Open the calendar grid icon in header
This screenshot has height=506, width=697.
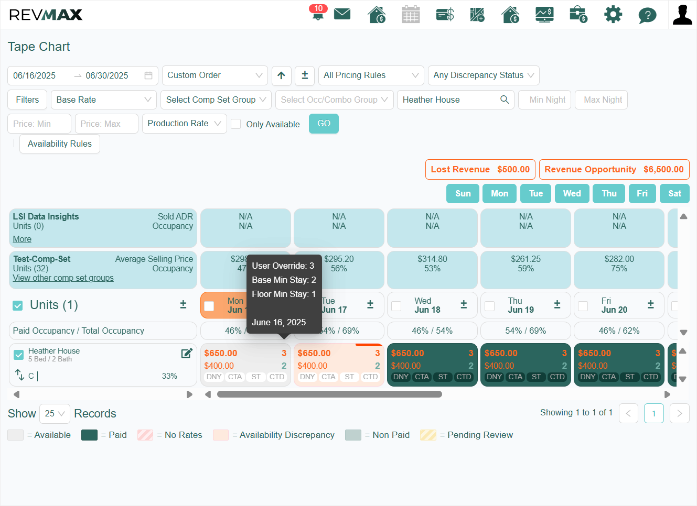click(411, 14)
